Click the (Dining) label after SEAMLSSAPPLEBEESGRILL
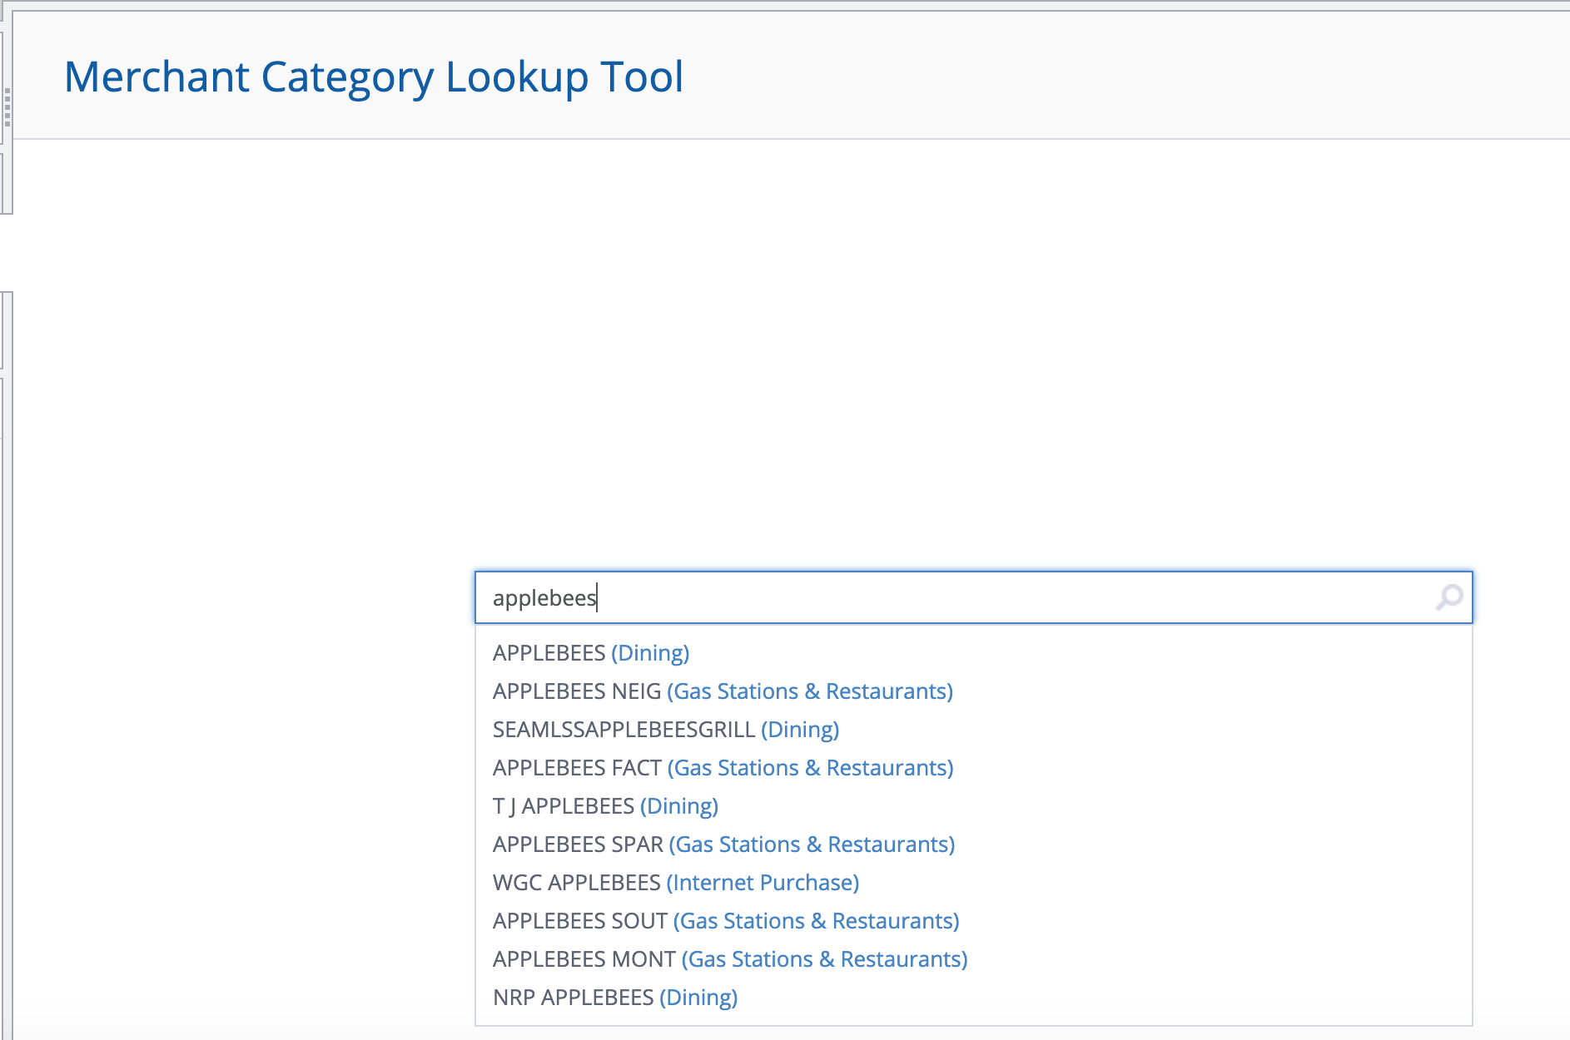 pyautogui.click(x=800, y=730)
